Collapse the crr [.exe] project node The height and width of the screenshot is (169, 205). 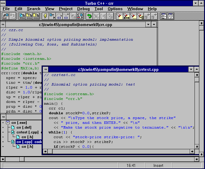click(7, 123)
